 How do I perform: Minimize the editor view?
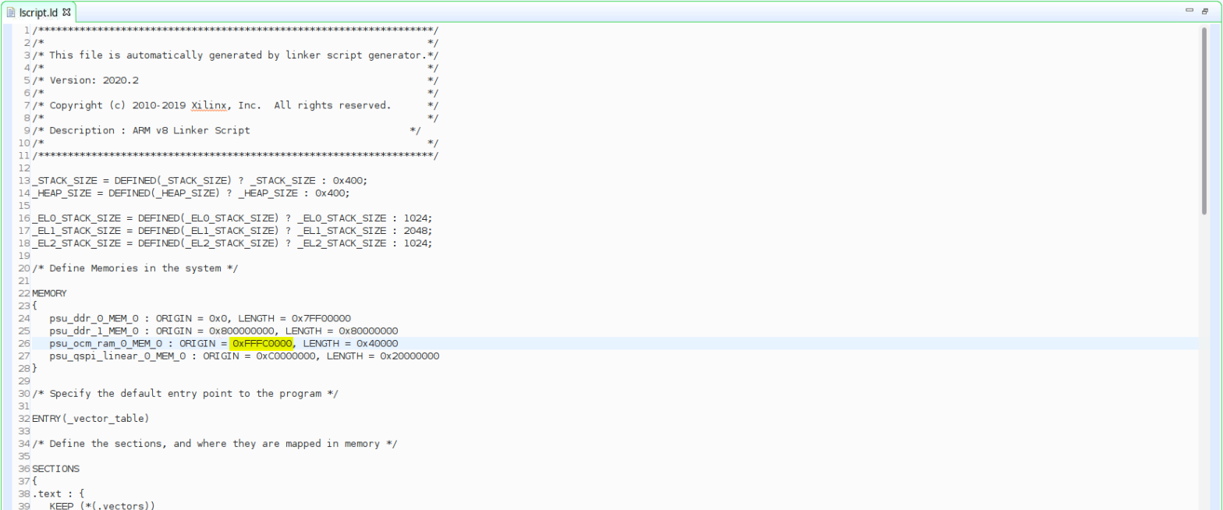1189,11
